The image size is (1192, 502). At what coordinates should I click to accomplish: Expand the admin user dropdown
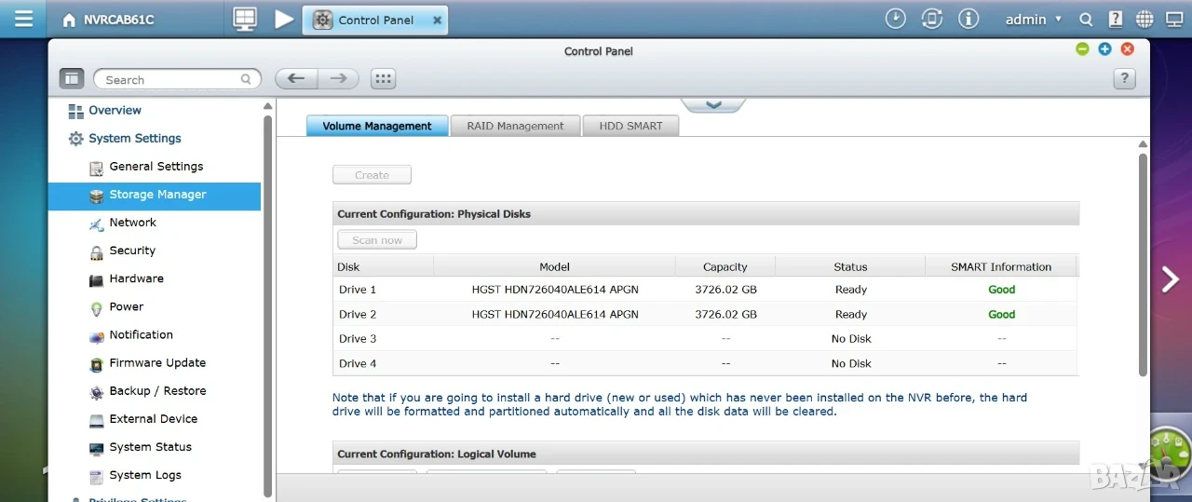point(1034,19)
